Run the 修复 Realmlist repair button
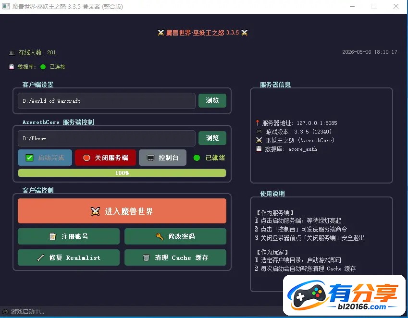Viewport: 408px width, 318px height. pos(68,257)
